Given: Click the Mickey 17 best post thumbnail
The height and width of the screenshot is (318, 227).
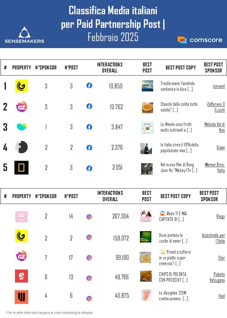Looking at the screenshot, I should pyautogui.click(x=147, y=169).
